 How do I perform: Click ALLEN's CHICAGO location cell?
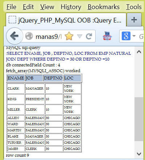[72, 118]
